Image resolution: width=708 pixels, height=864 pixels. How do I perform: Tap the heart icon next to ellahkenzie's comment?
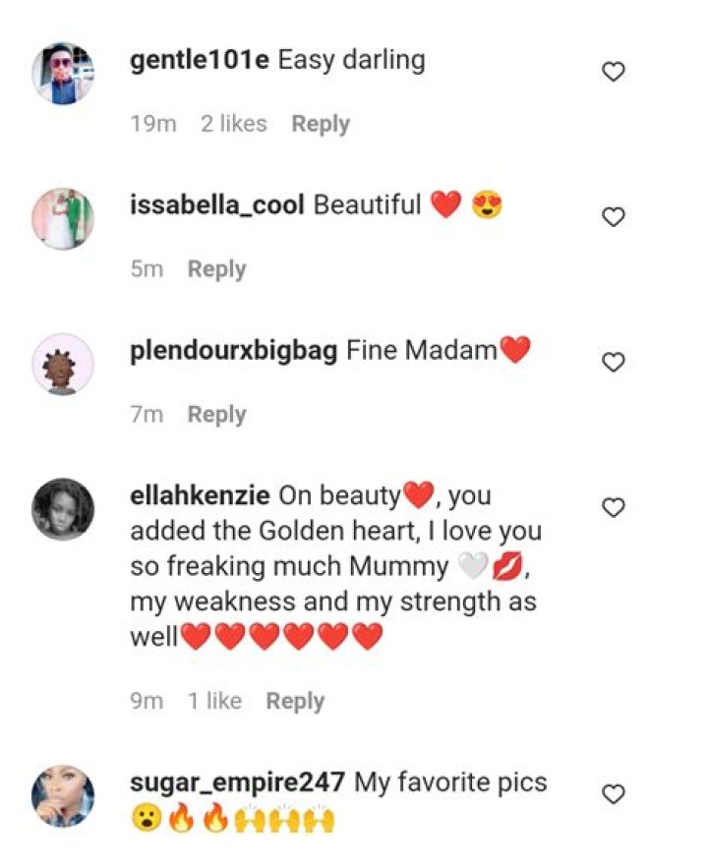pos(615,507)
